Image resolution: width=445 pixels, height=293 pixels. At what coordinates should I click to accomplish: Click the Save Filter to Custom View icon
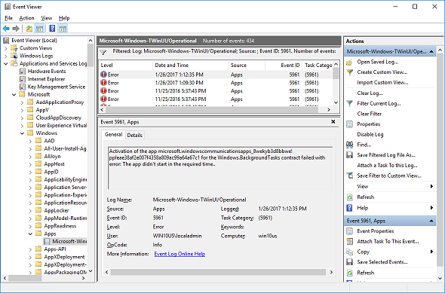pyautogui.click(x=350, y=175)
